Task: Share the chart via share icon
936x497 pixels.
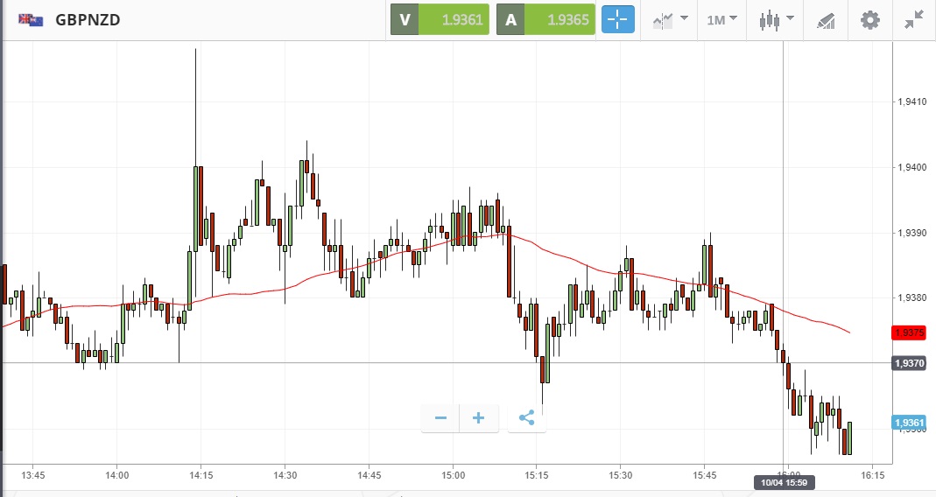Action: (x=526, y=418)
